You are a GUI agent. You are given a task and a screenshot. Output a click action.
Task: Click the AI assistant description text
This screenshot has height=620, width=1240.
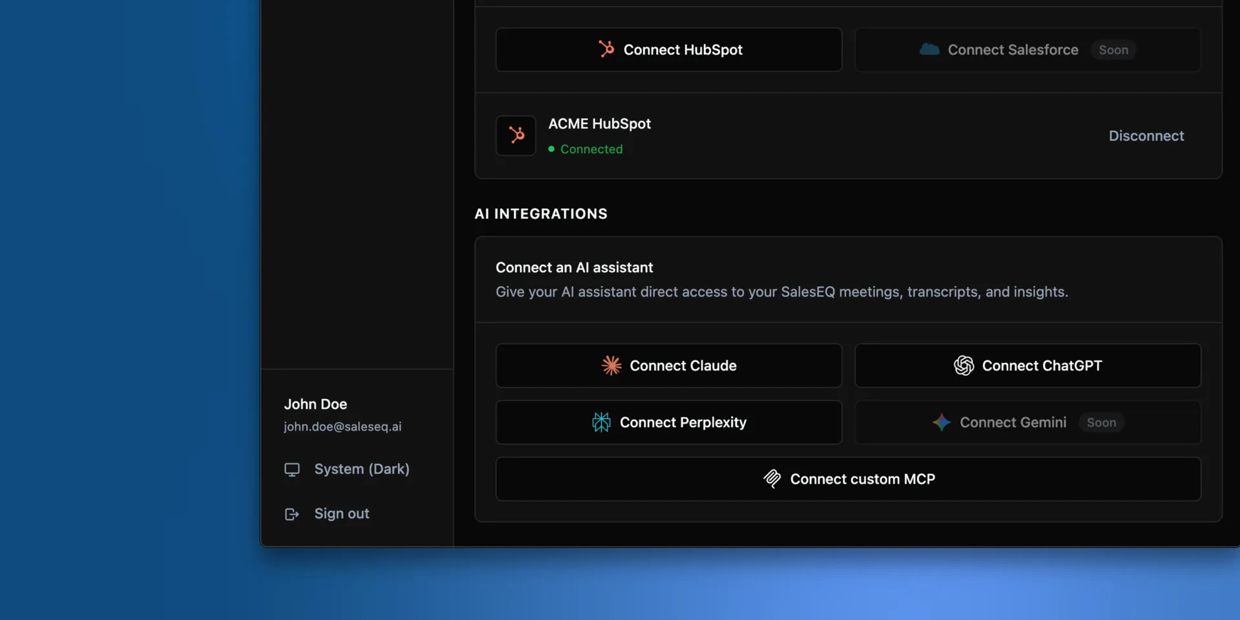coord(781,292)
